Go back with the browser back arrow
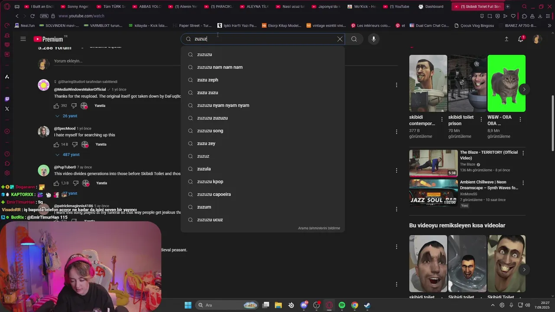 click(x=17, y=16)
